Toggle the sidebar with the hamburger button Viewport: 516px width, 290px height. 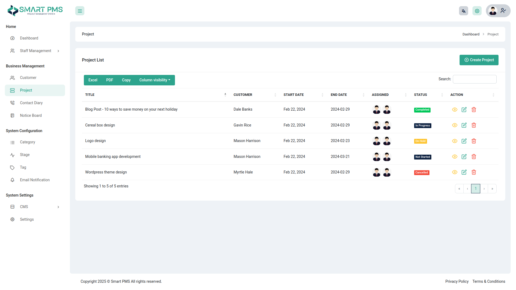pyautogui.click(x=80, y=11)
